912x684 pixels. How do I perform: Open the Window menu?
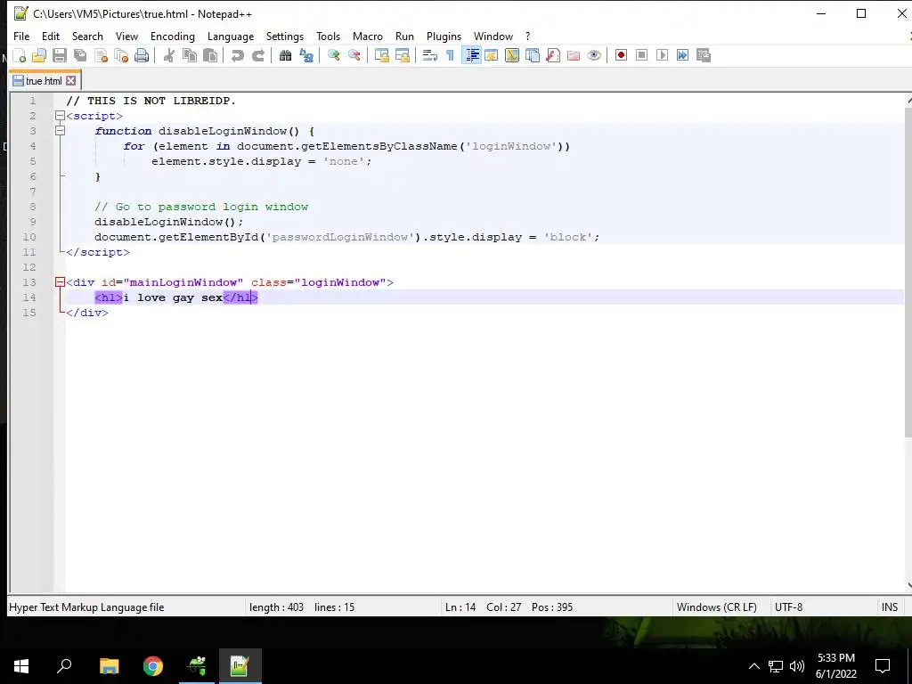tap(493, 36)
